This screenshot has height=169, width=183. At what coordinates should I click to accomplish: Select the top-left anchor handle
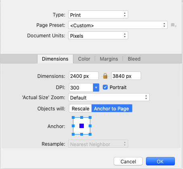click(73, 118)
